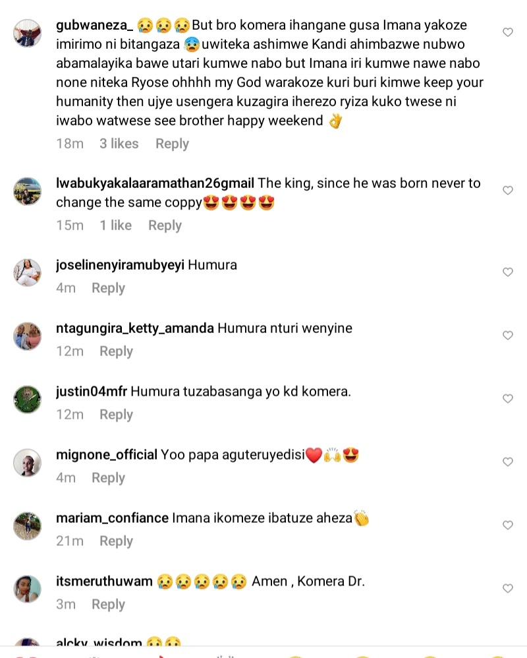Screen dimensions: 527x658
Task: Like justin04mfr's comment
Action: [508, 399]
